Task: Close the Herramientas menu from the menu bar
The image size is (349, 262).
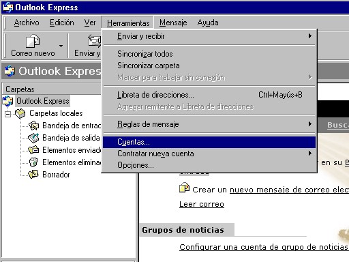Action: pyautogui.click(x=128, y=23)
